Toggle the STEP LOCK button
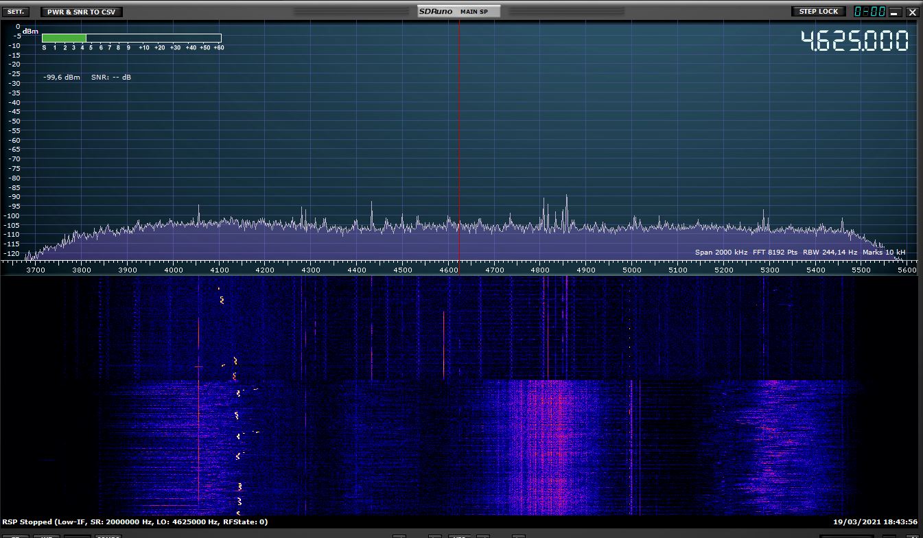The image size is (923, 538). click(x=818, y=12)
